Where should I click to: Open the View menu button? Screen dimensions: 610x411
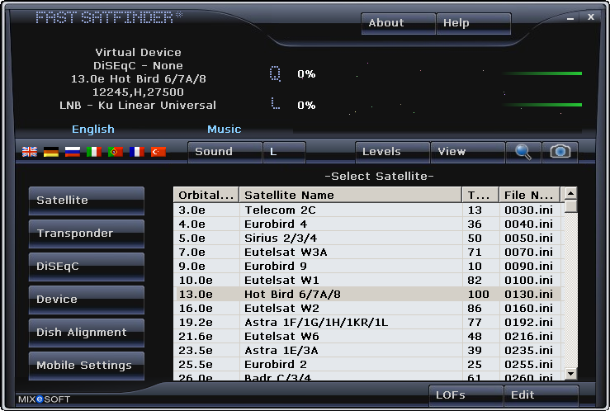(468, 152)
